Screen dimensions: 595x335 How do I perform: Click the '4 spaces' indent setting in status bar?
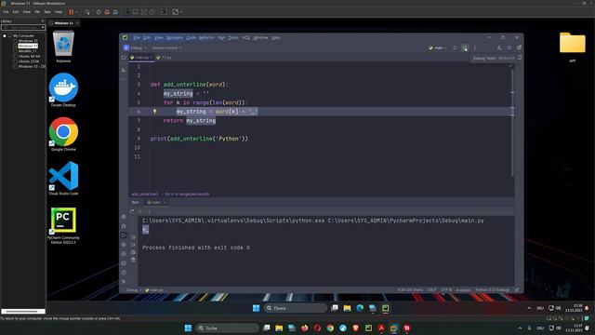coord(463,290)
